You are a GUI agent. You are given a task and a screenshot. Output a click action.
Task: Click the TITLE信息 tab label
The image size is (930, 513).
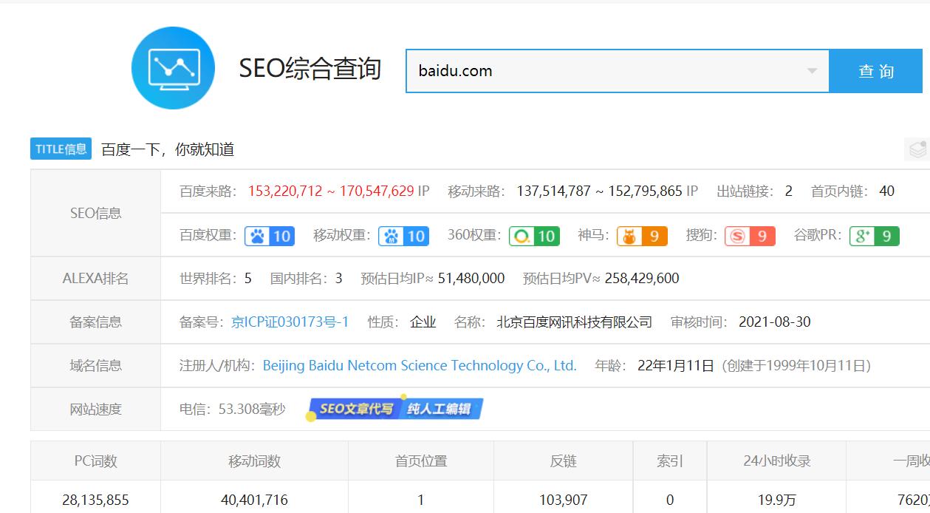(x=60, y=148)
